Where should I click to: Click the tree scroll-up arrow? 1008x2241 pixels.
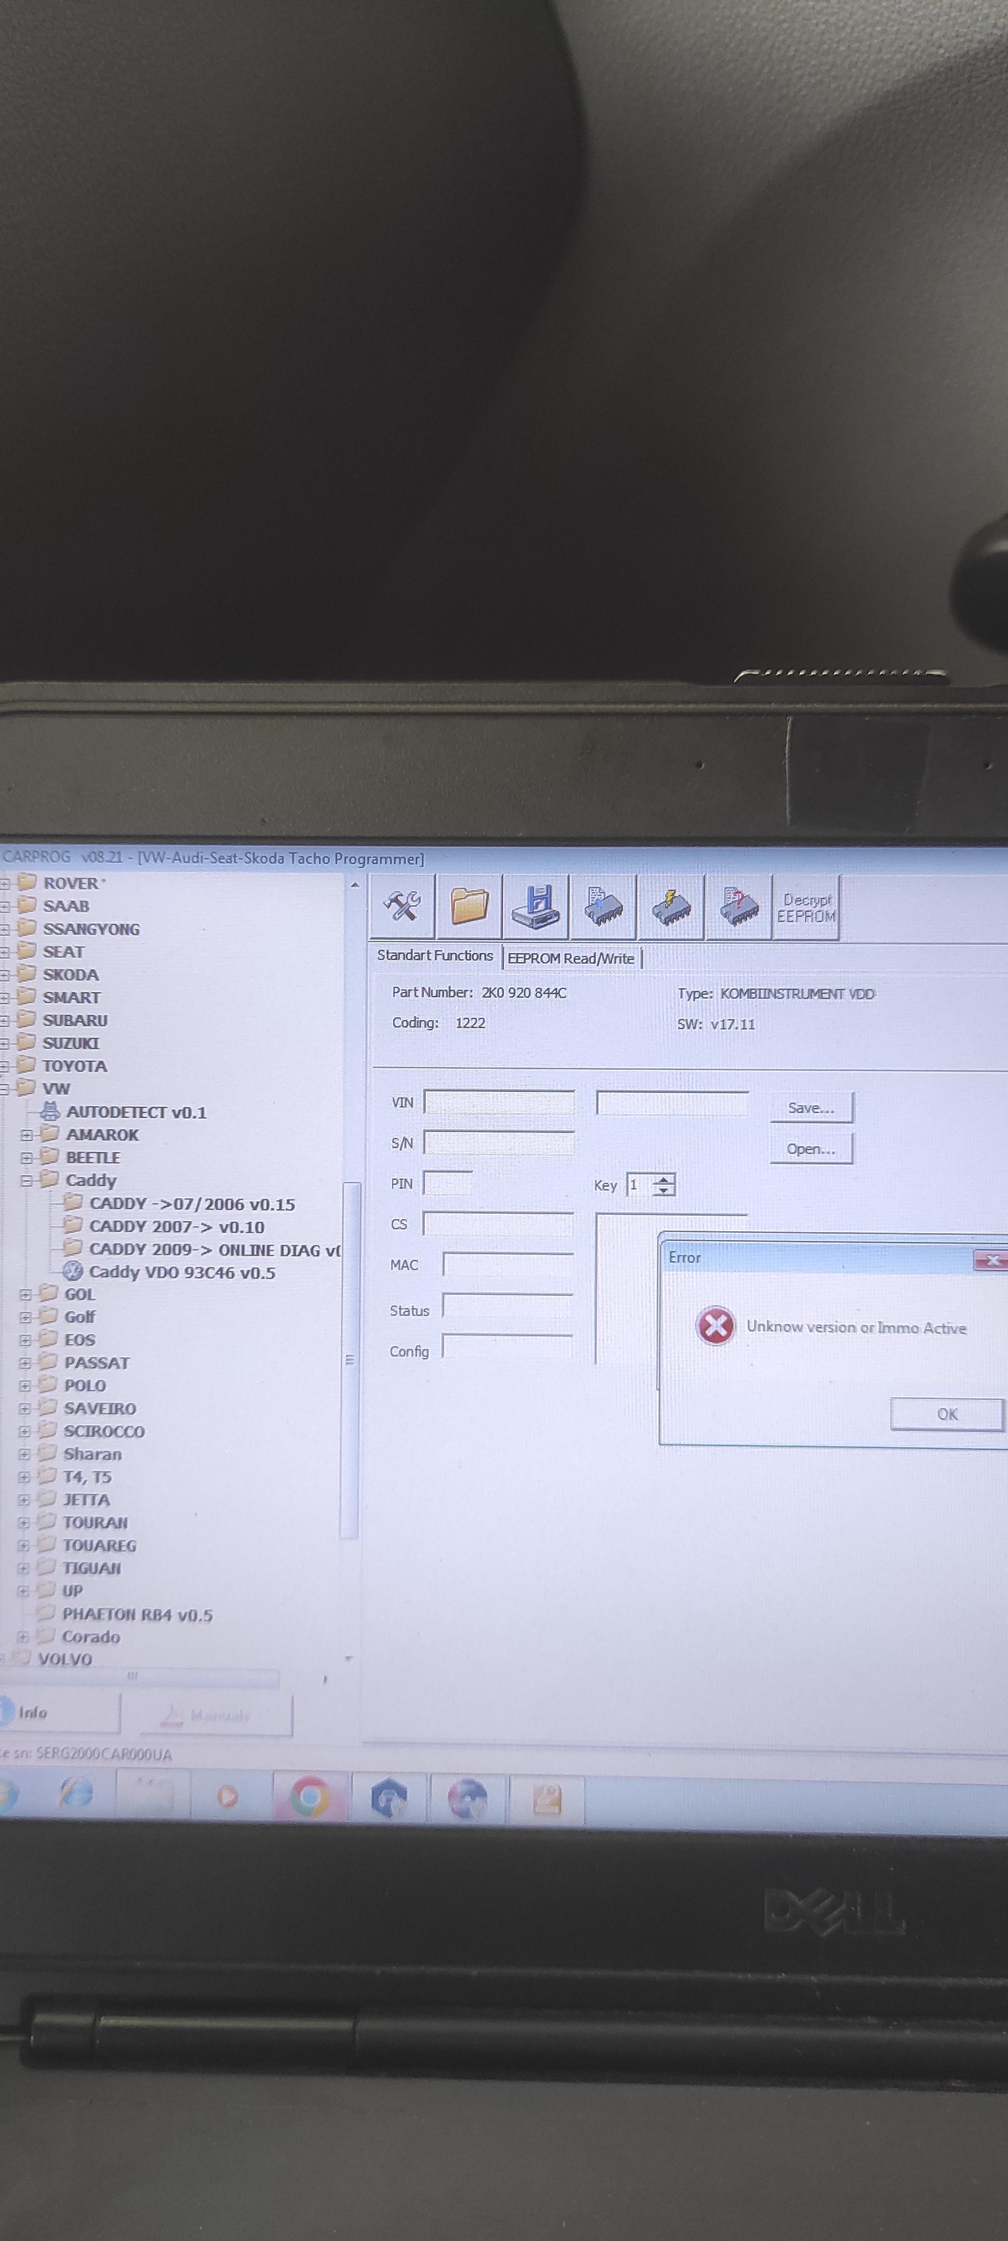354,885
